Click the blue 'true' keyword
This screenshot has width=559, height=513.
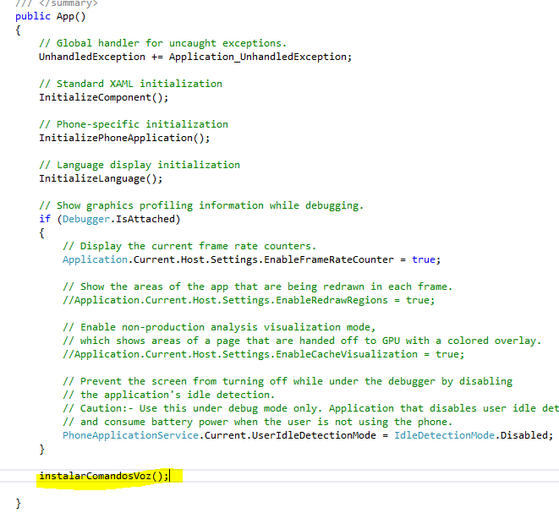click(x=424, y=259)
